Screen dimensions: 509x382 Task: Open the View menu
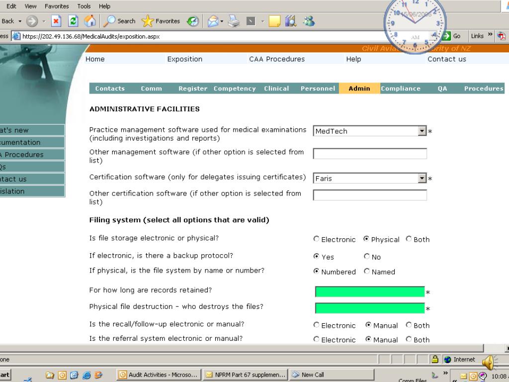[30, 6]
